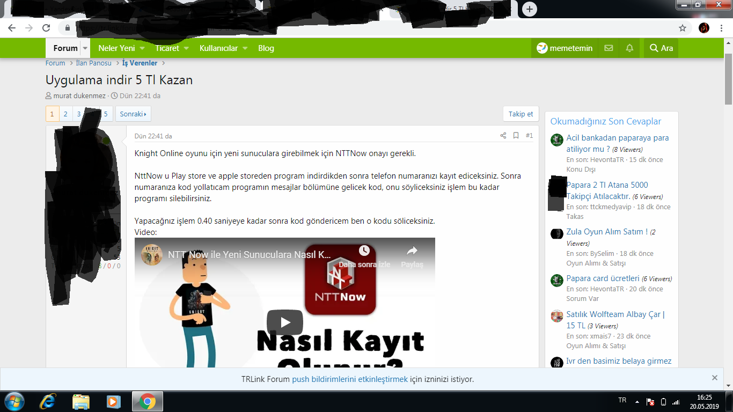Navigate to İlan Panosu breadcrumb
Screen dimensions: 733x412
tap(94, 63)
